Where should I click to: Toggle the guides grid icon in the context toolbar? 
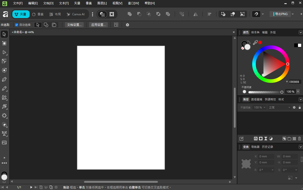[x=116, y=25]
